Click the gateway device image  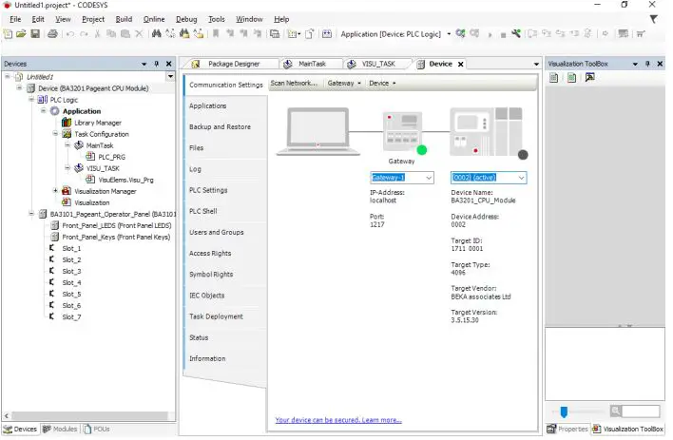401,131
